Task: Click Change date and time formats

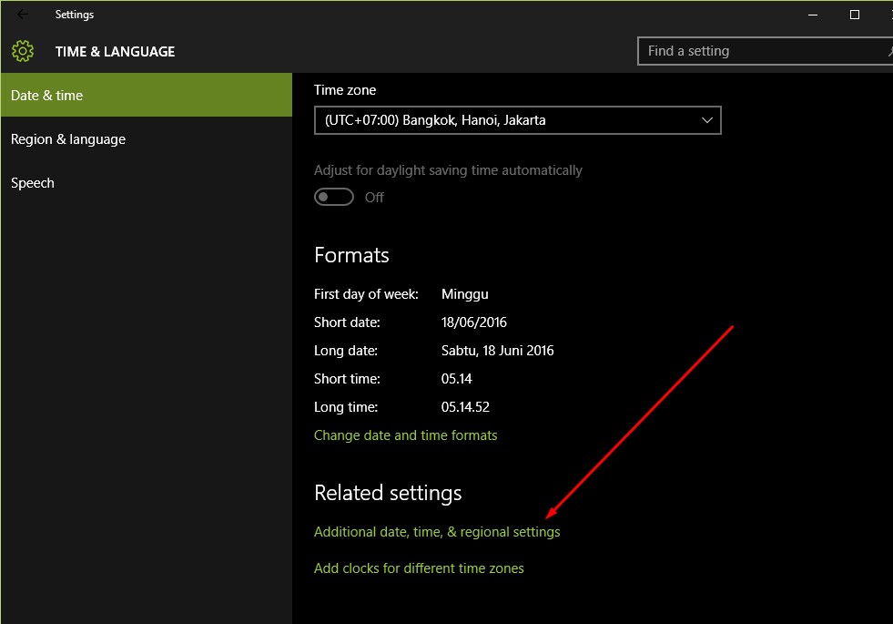Action: tap(406, 435)
